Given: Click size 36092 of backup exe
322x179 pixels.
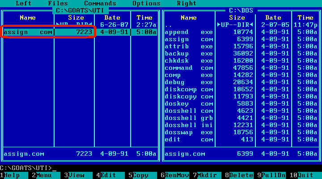Looking at the screenshot, I should [243, 54].
